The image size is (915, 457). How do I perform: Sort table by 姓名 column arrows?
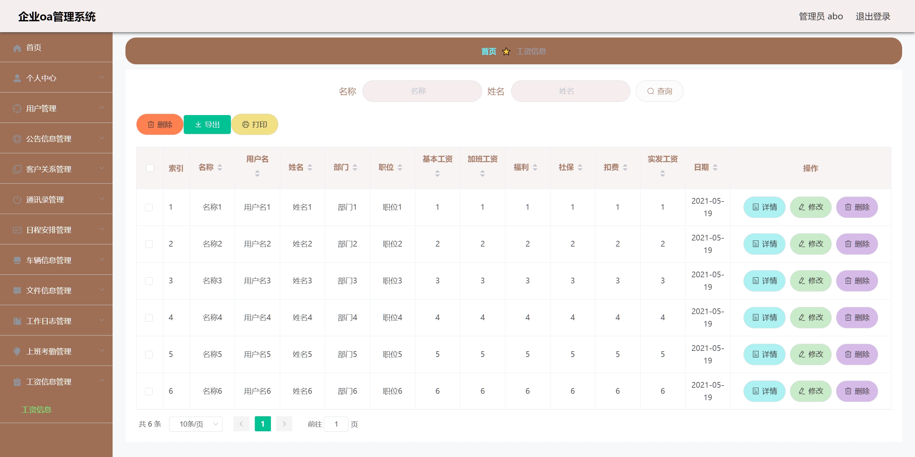tap(310, 167)
